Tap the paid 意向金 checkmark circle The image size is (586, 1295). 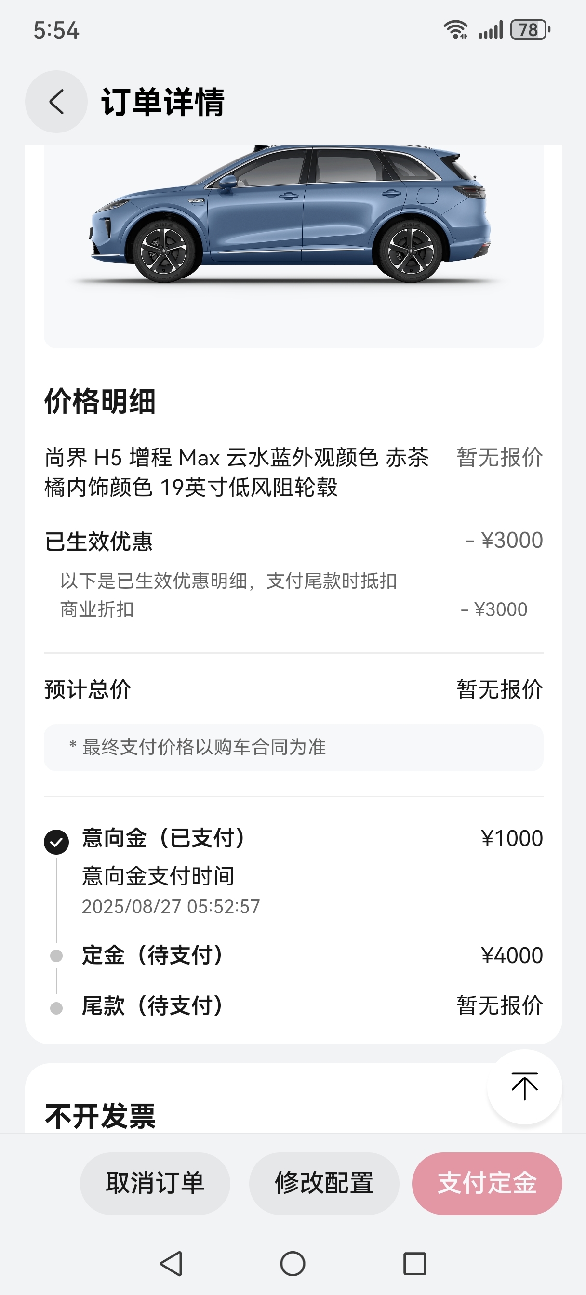56,842
